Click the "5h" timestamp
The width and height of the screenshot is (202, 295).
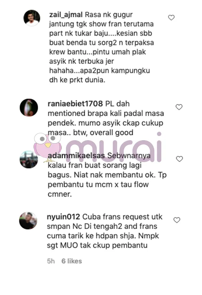pos(51,261)
